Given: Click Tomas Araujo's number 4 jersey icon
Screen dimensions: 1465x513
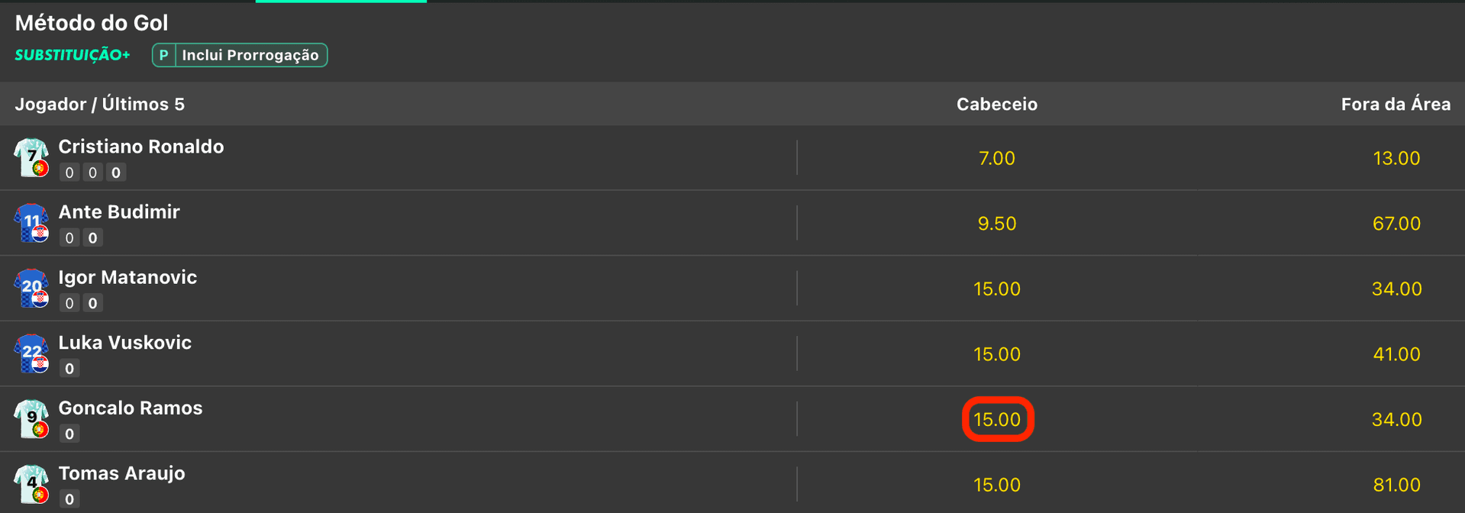Looking at the screenshot, I should pos(31,484).
